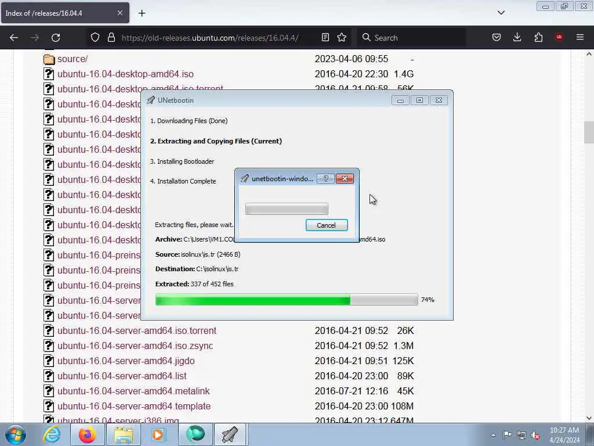The image size is (594, 446).
Task: Minimize the UNetbootin window
Action: click(x=400, y=100)
